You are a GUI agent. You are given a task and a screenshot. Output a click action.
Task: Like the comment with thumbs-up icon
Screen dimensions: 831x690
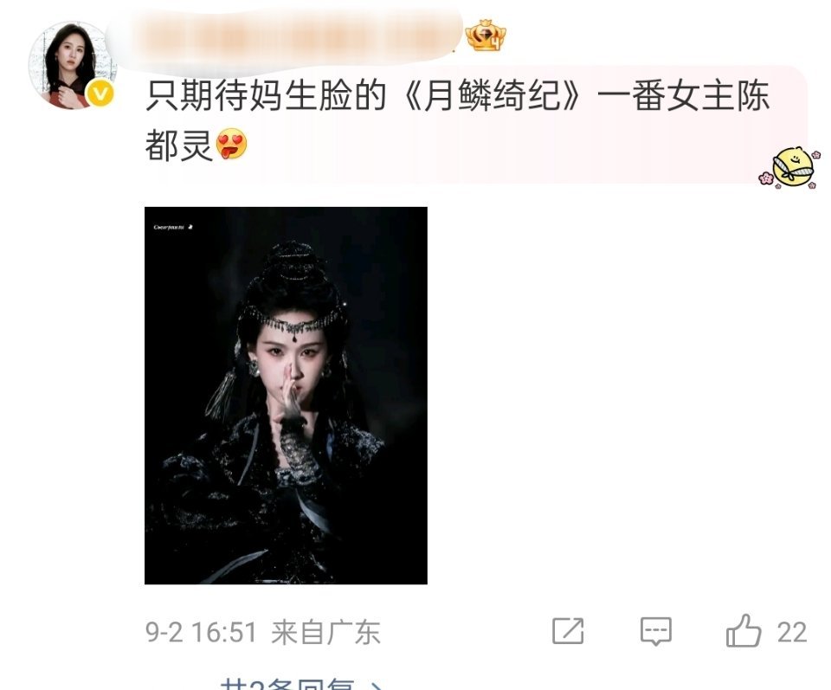click(744, 630)
